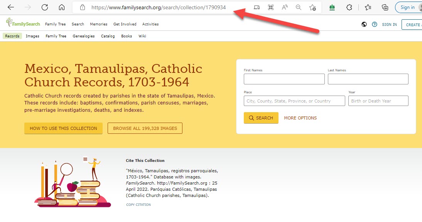Image resolution: width=422 pixels, height=222 pixels.
Task: Open the browser home icon
Action: click(x=62, y=7)
